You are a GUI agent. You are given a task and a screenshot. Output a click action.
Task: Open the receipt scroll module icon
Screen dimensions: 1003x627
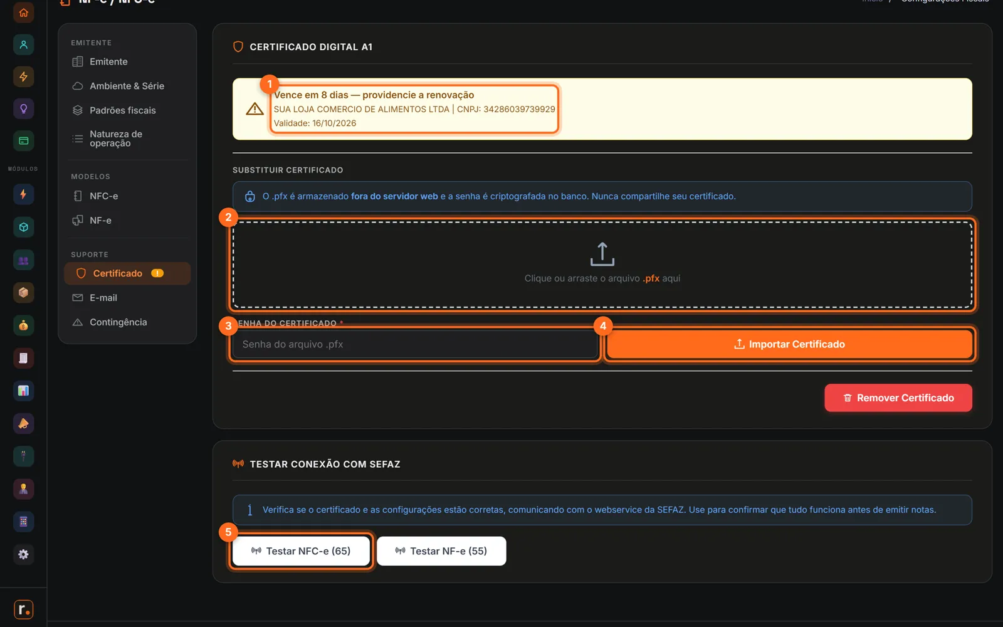[x=23, y=358]
